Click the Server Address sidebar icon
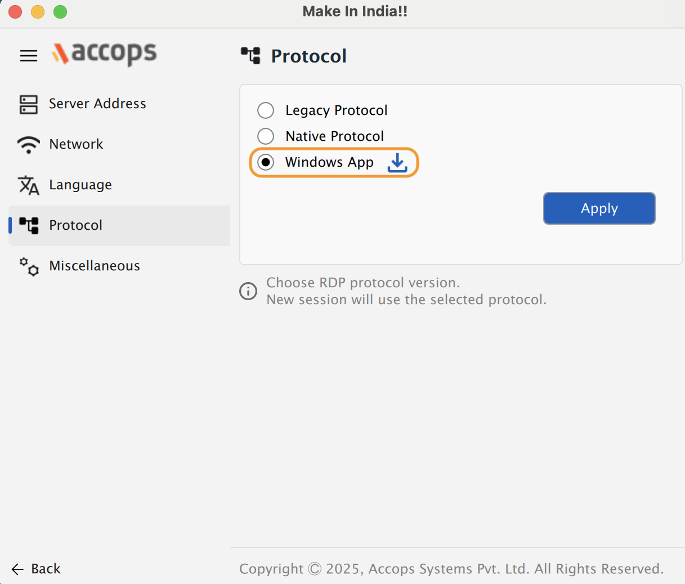685x584 pixels. click(29, 104)
